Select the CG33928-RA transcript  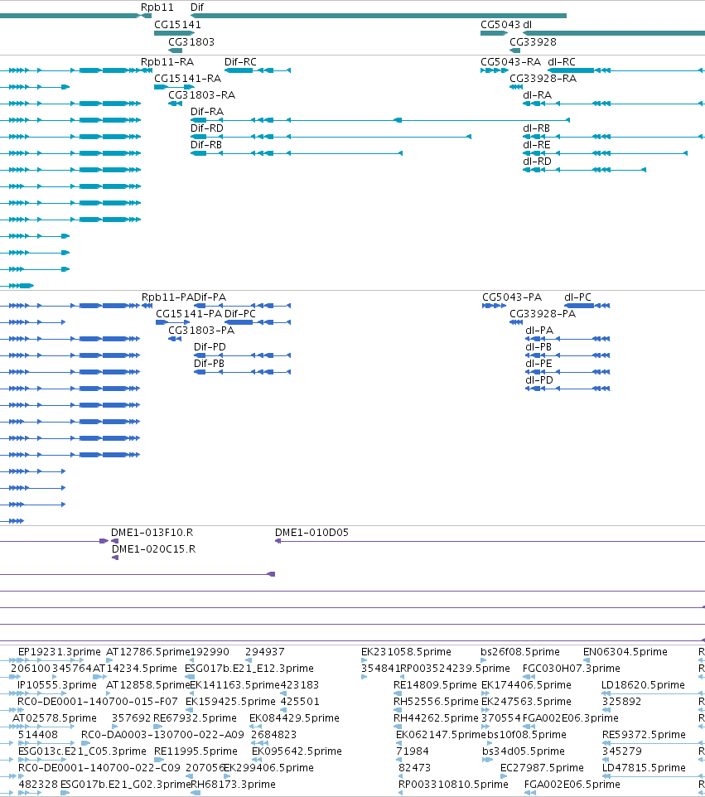(516, 87)
